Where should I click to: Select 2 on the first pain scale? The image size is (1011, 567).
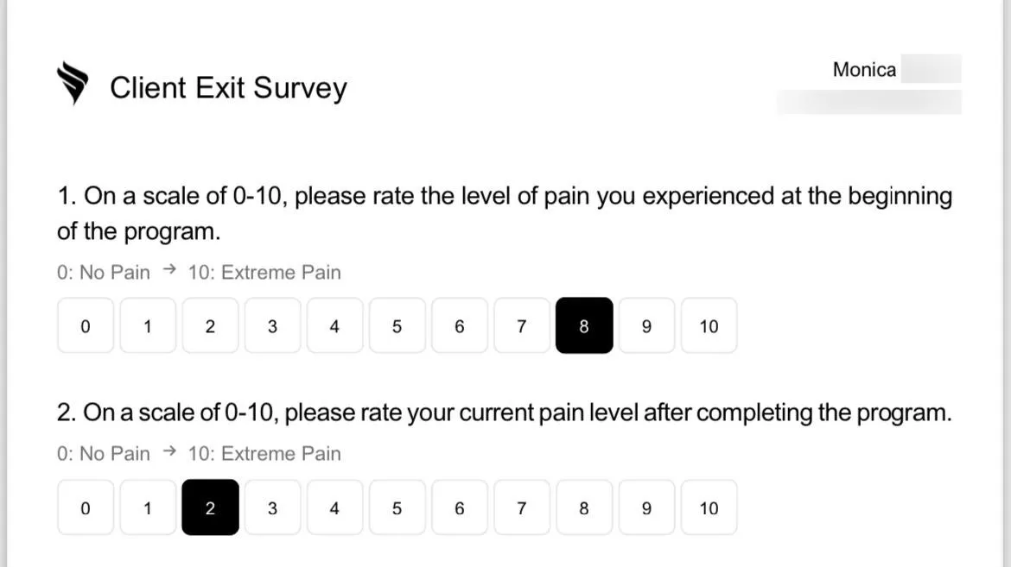(x=210, y=325)
